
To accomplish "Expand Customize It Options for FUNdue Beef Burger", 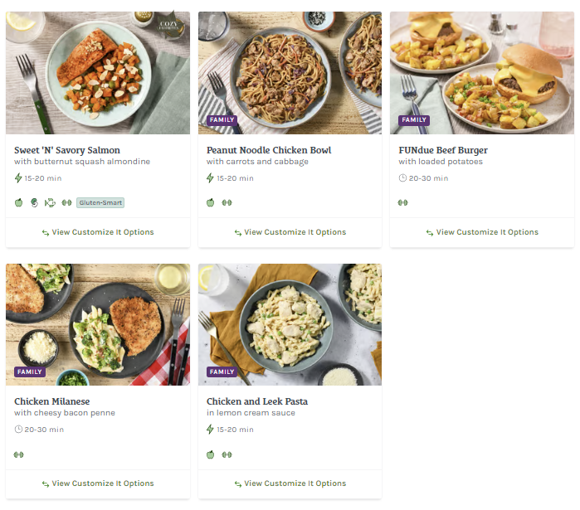I will tap(482, 232).
